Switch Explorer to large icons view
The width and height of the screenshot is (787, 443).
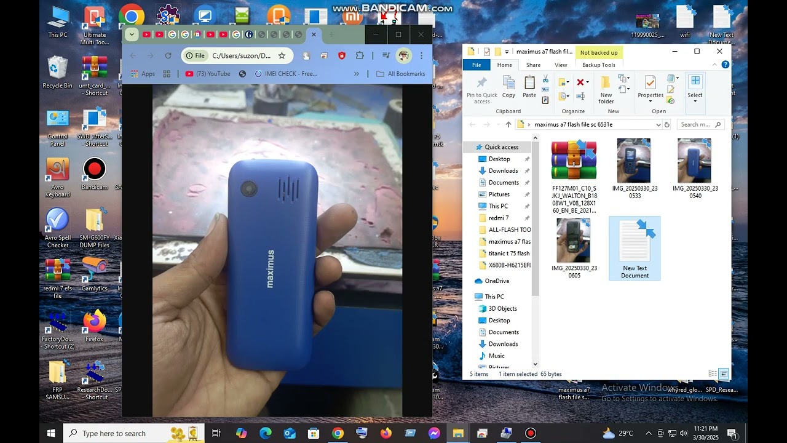click(x=724, y=373)
